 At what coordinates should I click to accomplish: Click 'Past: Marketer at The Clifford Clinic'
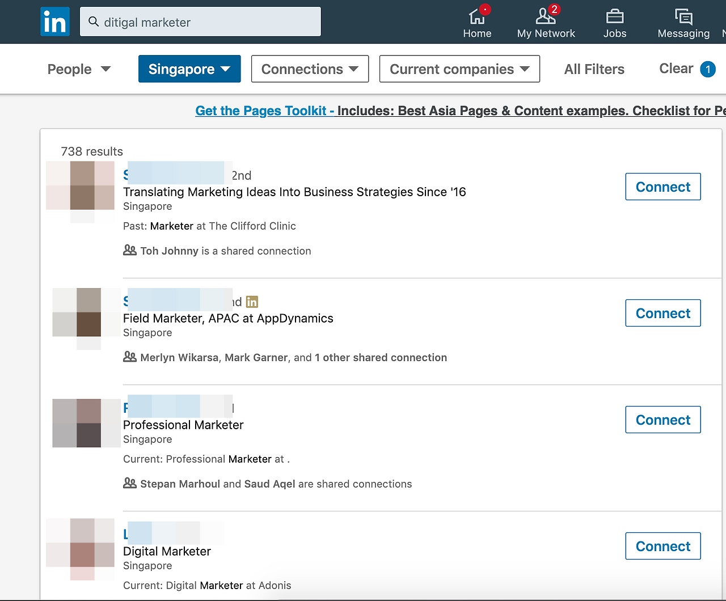209,226
